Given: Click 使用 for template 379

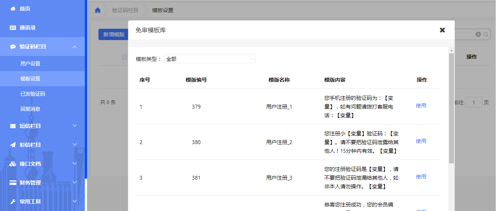Looking at the screenshot, I should pos(421,106).
